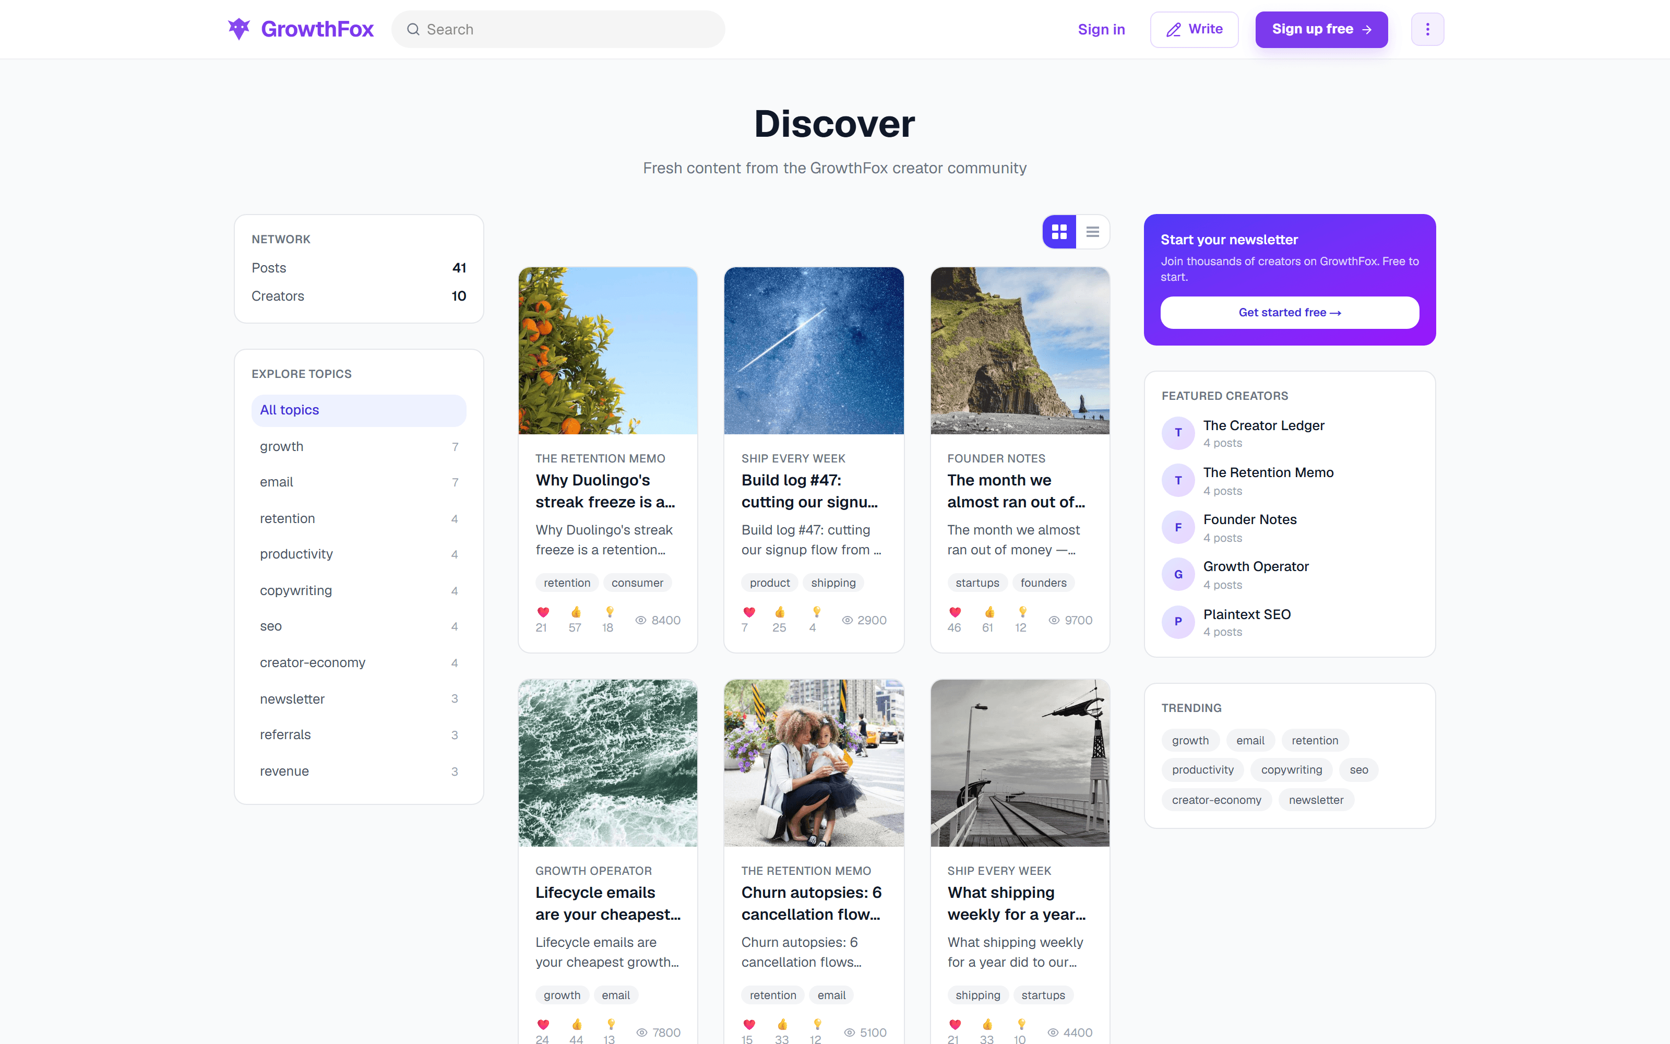Viewport: 1670px width, 1044px height.
Task: Click the Write button
Action: [x=1194, y=29]
